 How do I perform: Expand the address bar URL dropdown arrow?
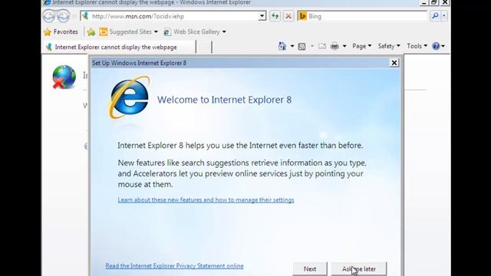pos(262,16)
